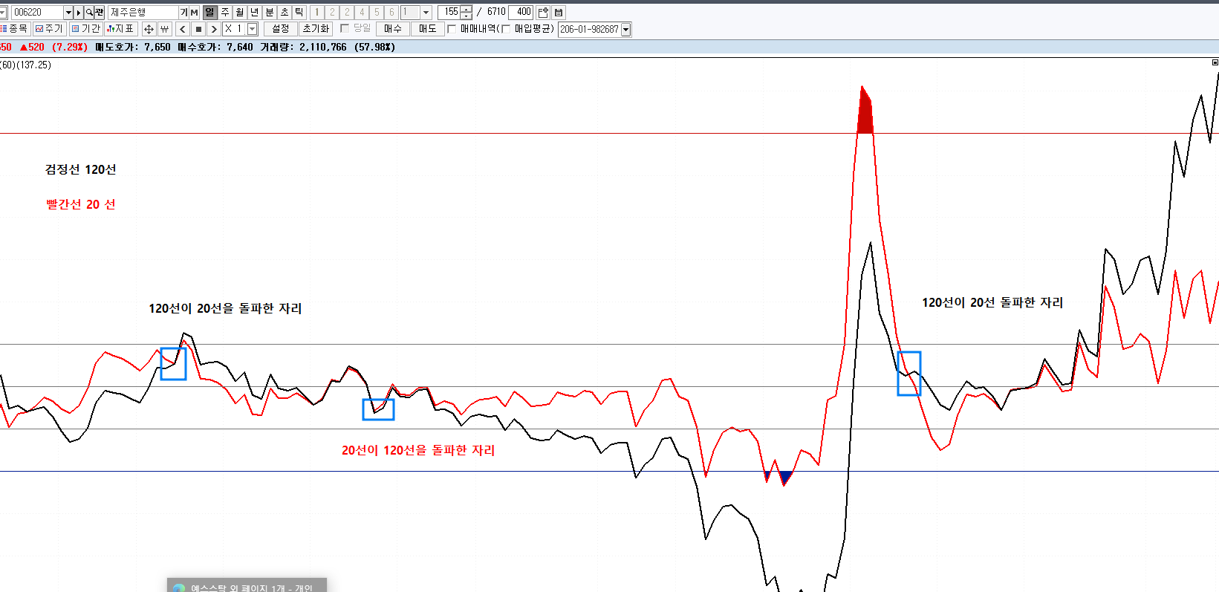Viewport: 1219px width, 592px height.
Task: Switch to the 분 minute chart tab
Action: 270,13
